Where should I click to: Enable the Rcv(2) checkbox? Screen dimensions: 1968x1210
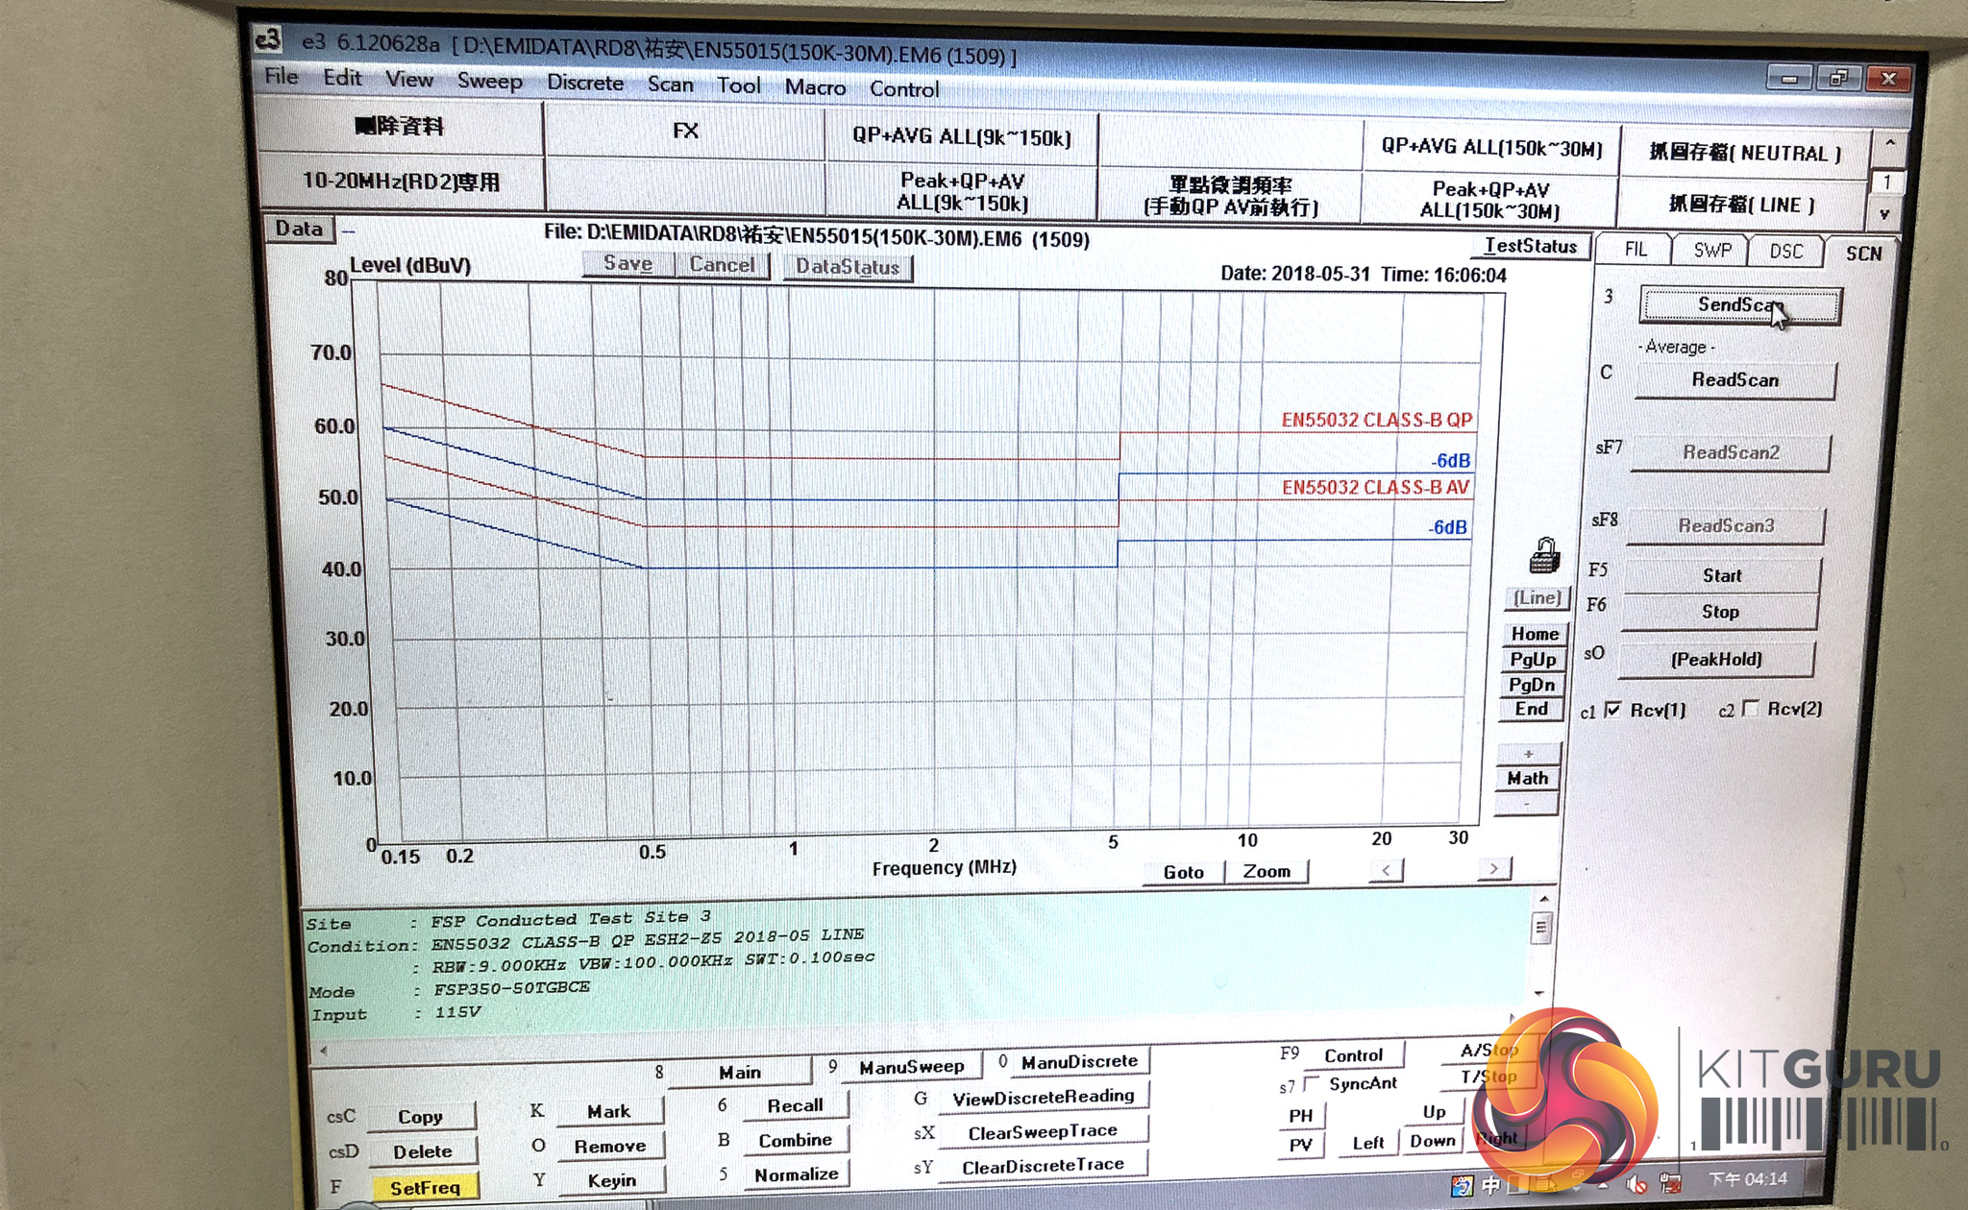pyautogui.click(x=1750, y=709)
